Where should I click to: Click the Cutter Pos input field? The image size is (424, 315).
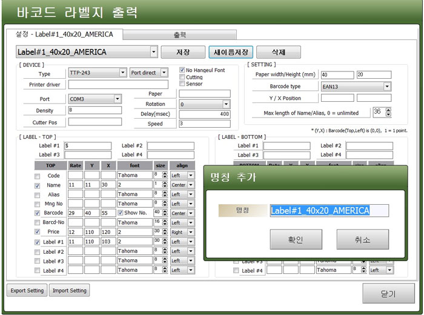[x=95, y=122]
